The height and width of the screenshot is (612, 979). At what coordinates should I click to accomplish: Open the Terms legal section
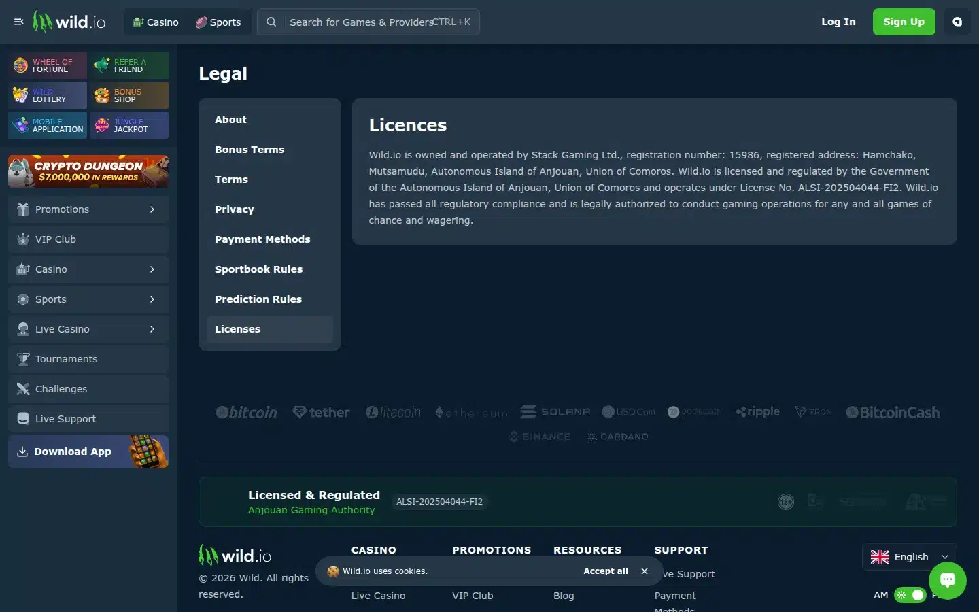[270, 180]
